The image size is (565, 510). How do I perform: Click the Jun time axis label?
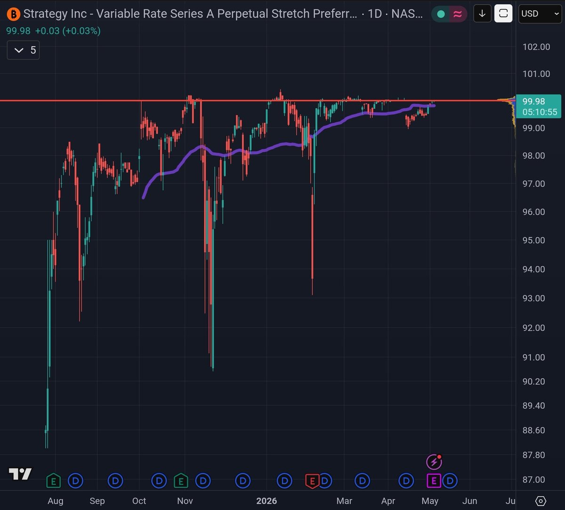(470, 501)
